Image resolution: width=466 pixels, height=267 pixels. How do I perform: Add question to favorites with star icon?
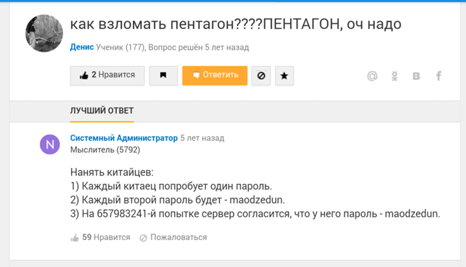[284, 76]
